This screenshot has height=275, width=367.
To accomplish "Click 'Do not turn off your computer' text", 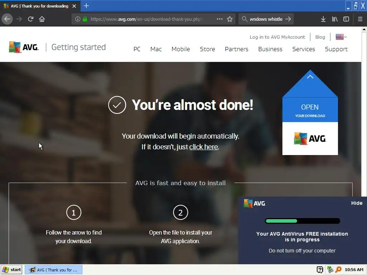I will [x=302, y=251].
